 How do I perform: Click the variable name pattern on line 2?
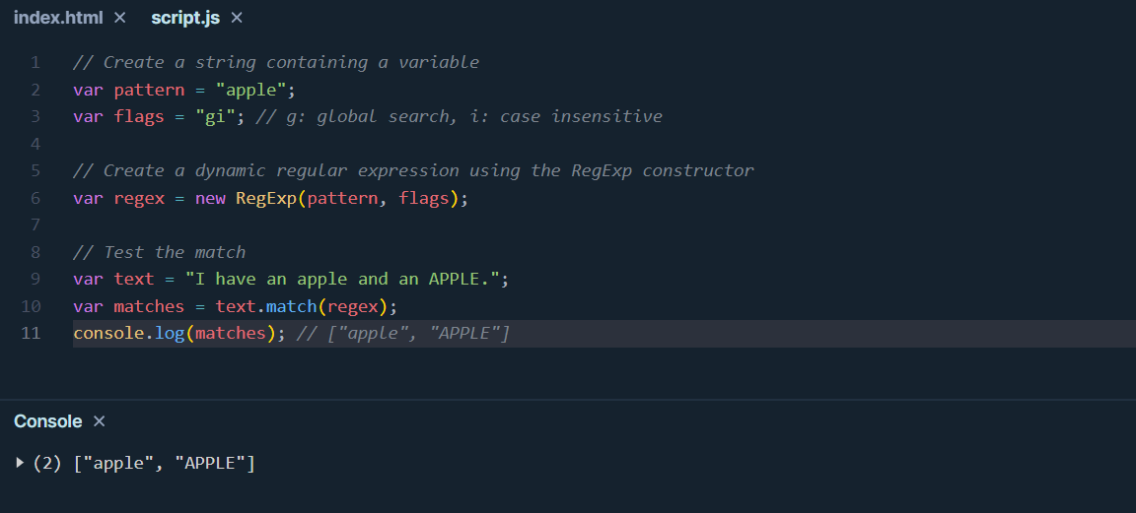point(149,90)
